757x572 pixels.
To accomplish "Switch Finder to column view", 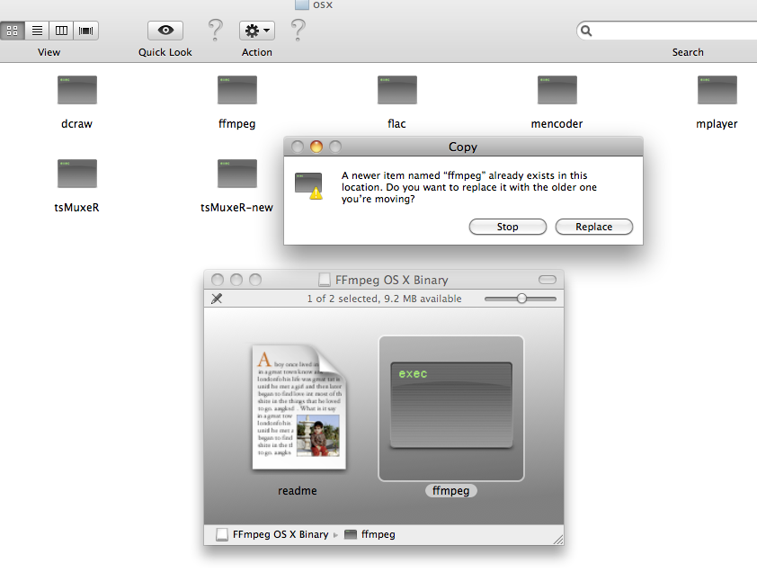I will pos(61,31).
